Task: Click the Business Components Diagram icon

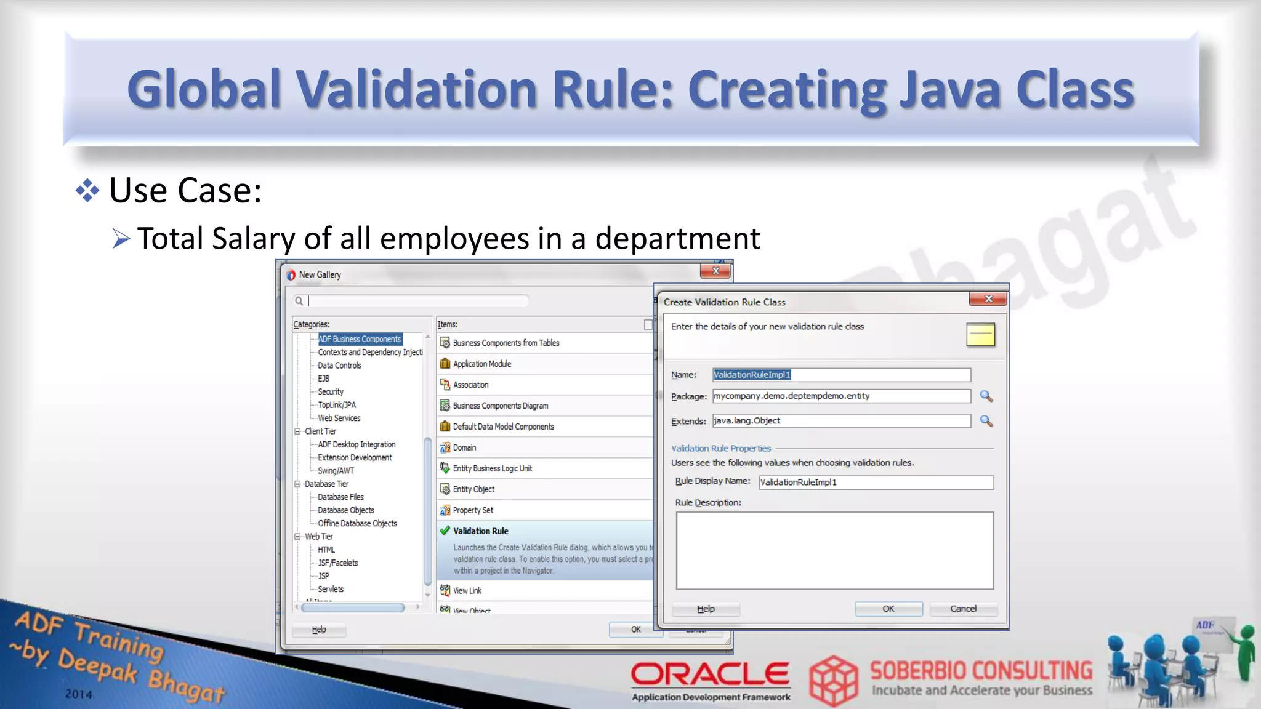Action: 445,406
